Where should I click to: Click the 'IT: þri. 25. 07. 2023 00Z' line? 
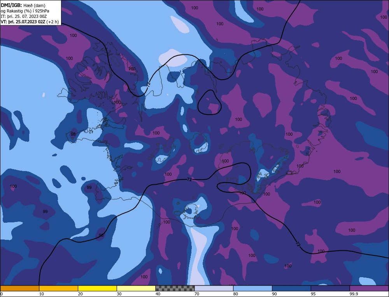[x=24, y=16]
